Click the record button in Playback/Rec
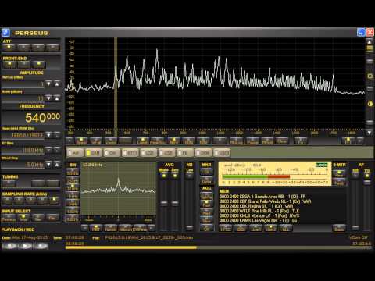The width and height of the screenshot is (375, 281). [40, 246]
